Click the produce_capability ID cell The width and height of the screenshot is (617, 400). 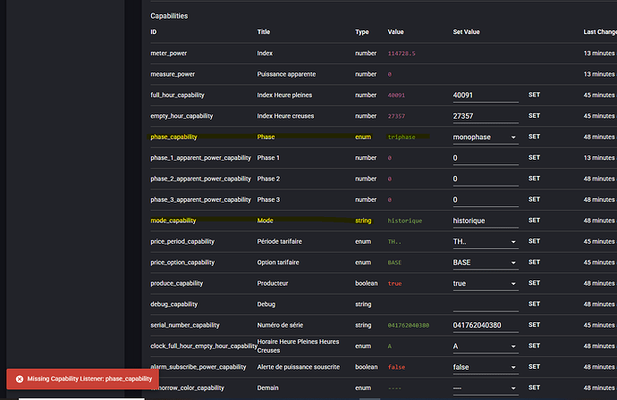click(x=176, y=283)
